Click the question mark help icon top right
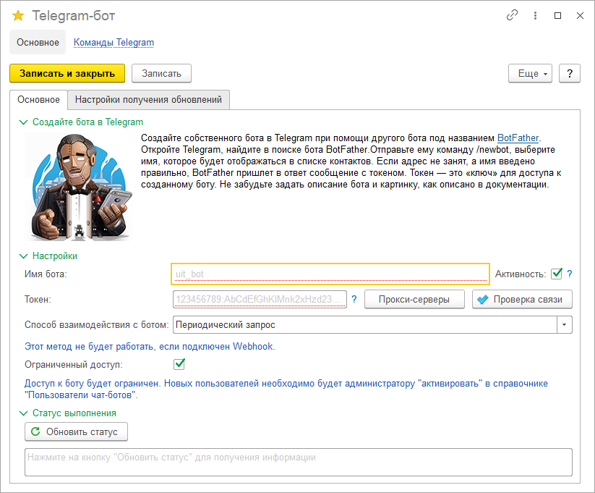The height and width of the screenshot is (493, 595). [x=570, y=73]
